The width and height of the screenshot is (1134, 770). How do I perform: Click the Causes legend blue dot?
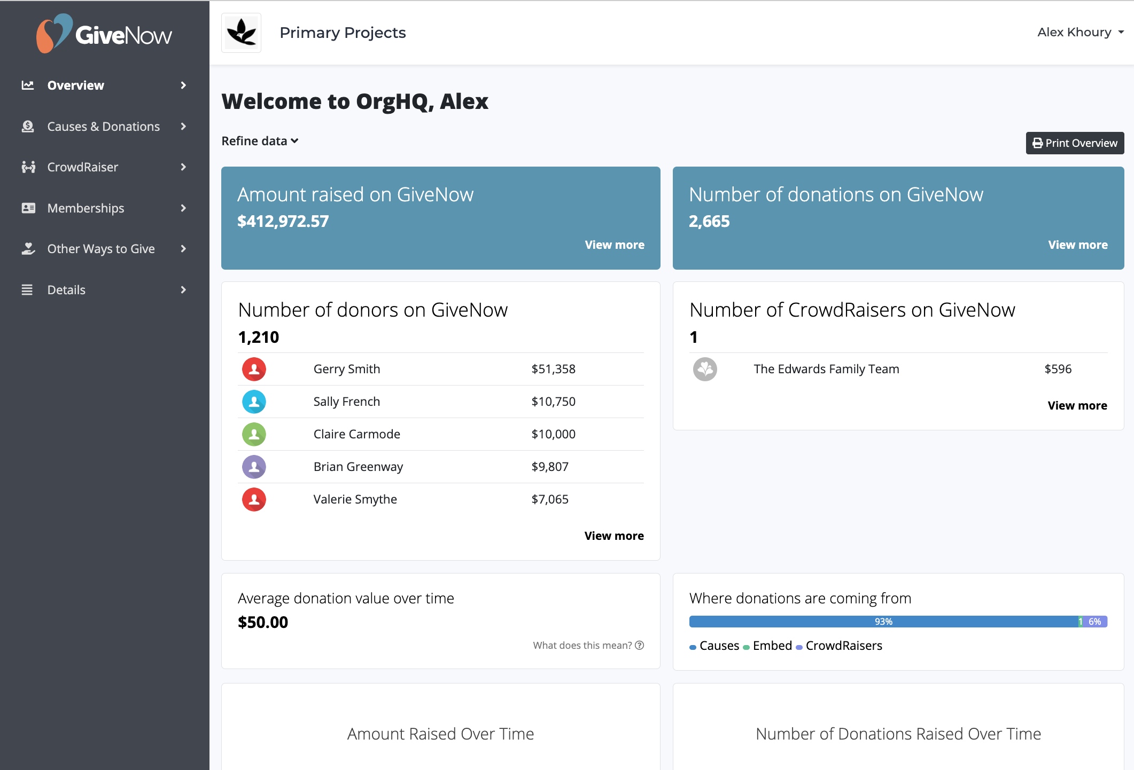(x=693, y=647)
